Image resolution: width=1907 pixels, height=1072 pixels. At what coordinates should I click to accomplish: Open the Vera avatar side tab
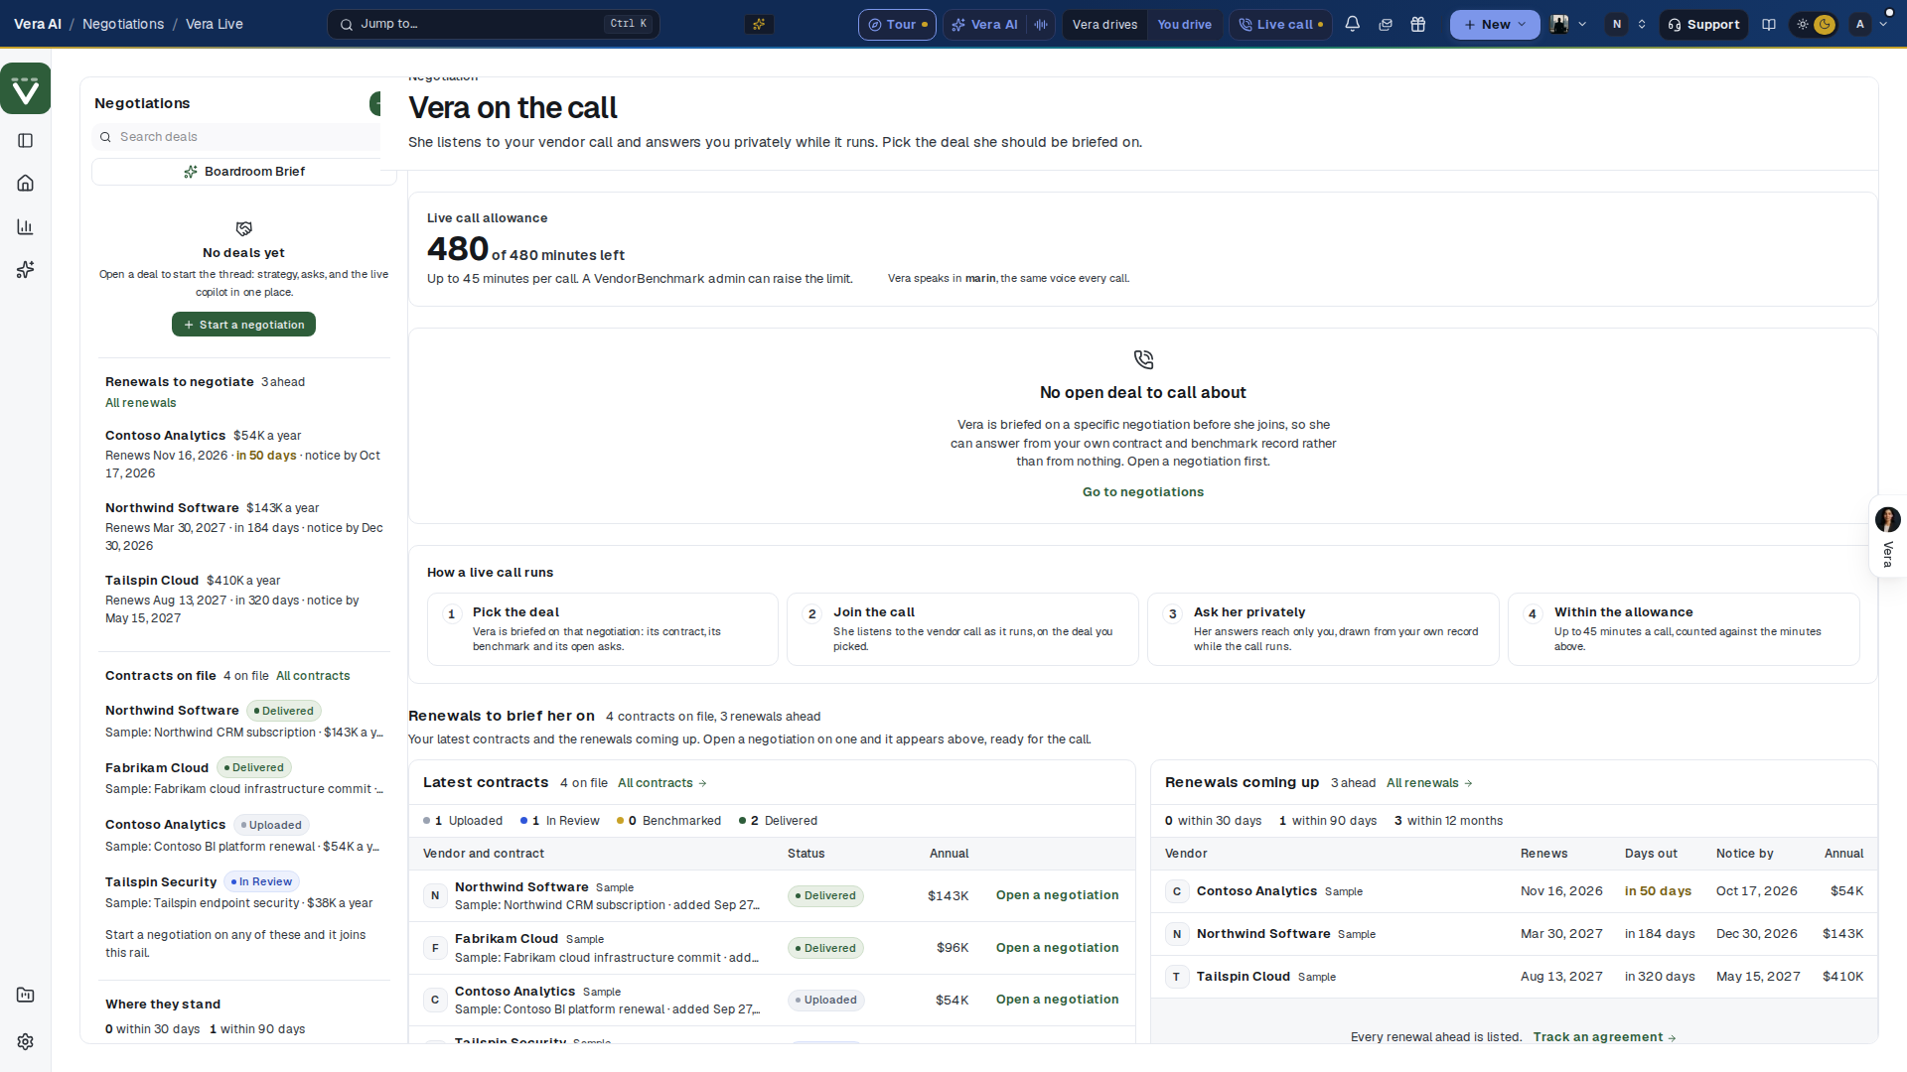1887,536
